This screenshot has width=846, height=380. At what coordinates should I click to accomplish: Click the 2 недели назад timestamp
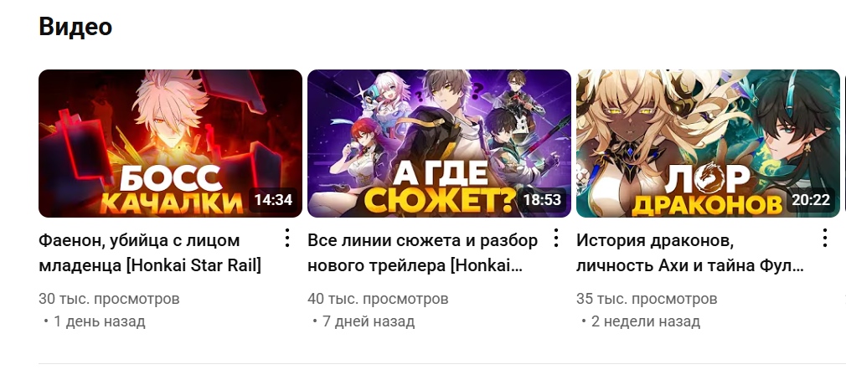(645, 321)
